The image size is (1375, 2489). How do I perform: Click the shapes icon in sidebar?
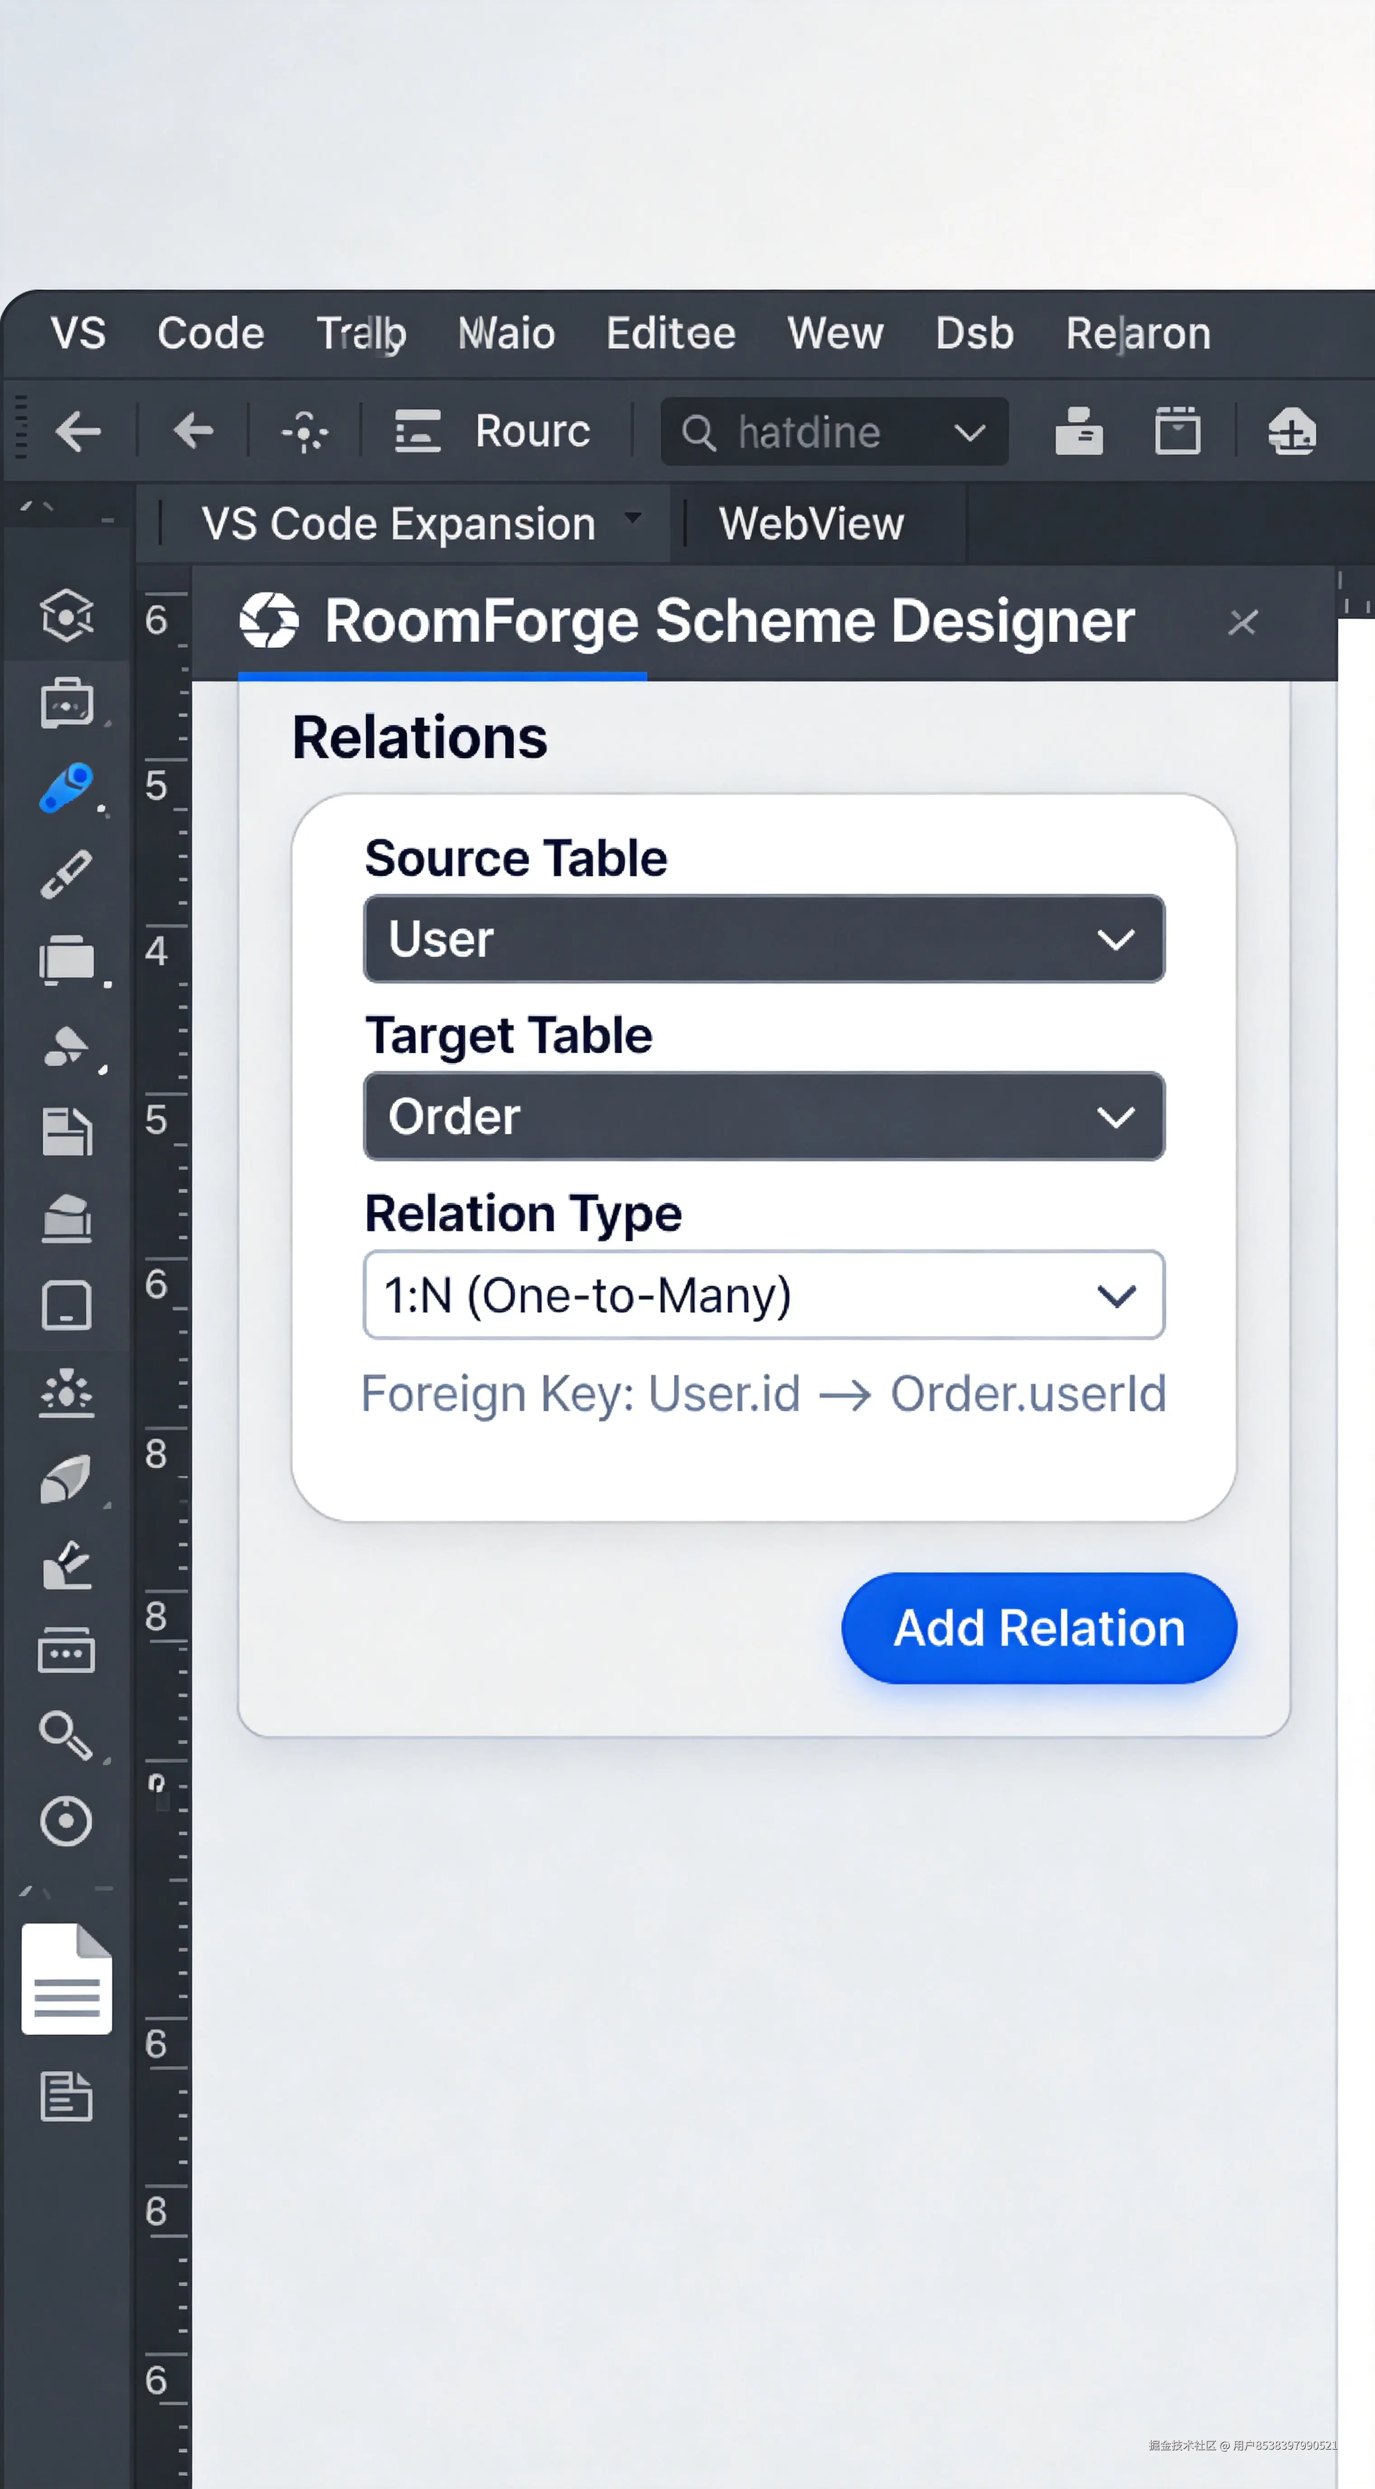click(66, 1046)
